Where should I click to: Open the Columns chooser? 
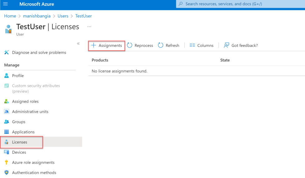[x=202, y=45]
